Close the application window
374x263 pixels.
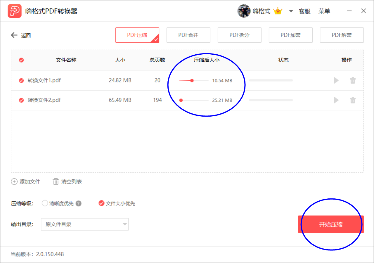coord(363,11)
